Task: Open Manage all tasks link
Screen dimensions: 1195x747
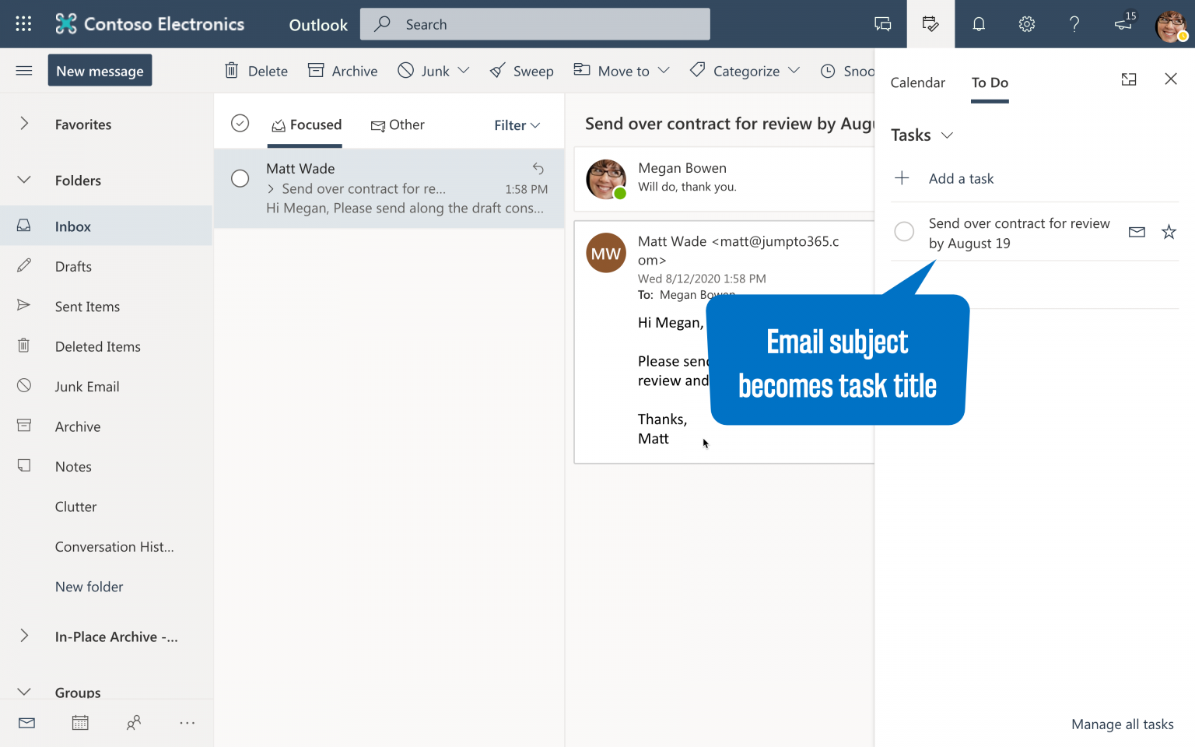Action: click(x=1123, y=724)
